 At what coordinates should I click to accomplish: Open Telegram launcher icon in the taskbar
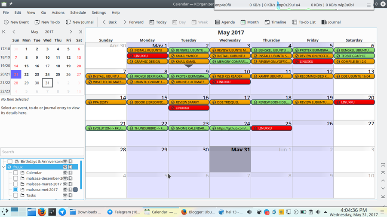click(x=62, y=211)
